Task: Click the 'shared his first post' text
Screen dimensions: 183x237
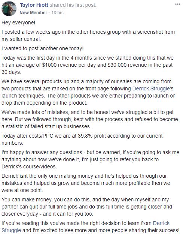Action: [73, 5]
